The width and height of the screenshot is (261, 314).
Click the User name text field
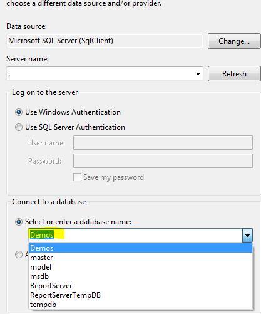tap(163, 143)
